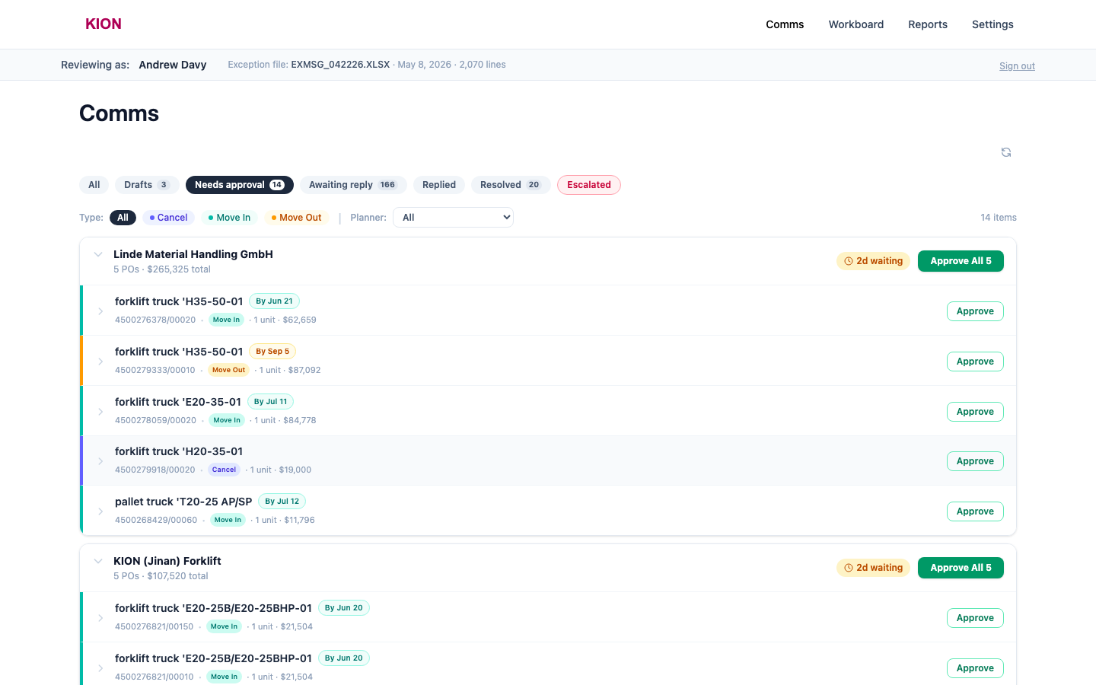Filter by Move In type
The width and height of the screenshot is (1096, 685).
[229, 218]
